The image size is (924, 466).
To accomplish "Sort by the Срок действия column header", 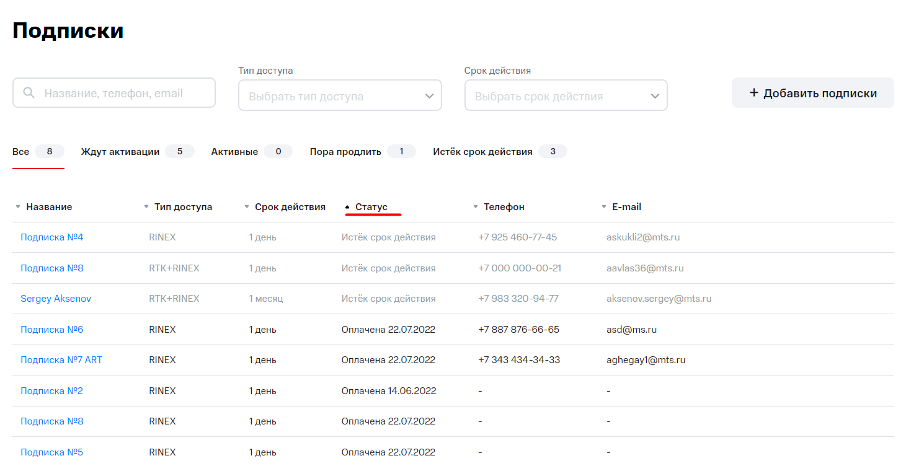I will (290, 207).
